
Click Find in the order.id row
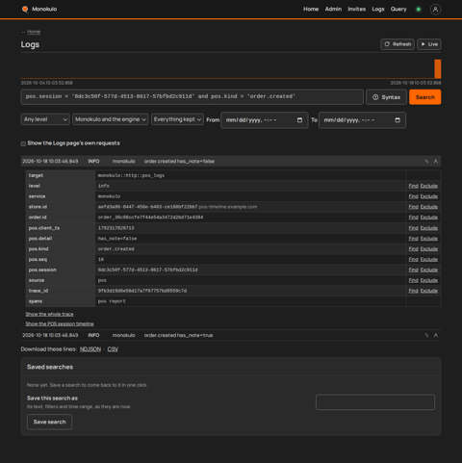pos(413,218)
